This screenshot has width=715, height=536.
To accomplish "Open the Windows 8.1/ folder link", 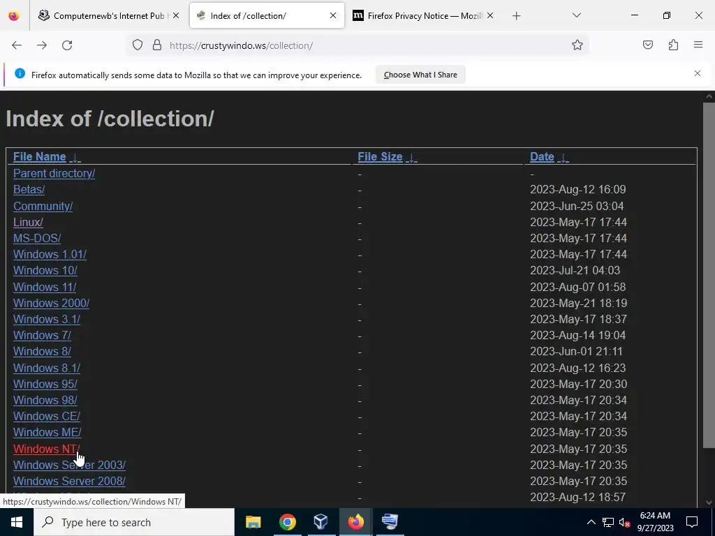I will (47, 368).
